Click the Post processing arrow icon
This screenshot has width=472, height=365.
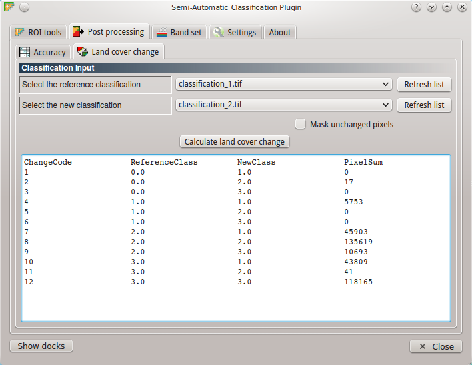click(x=79, y=31)
